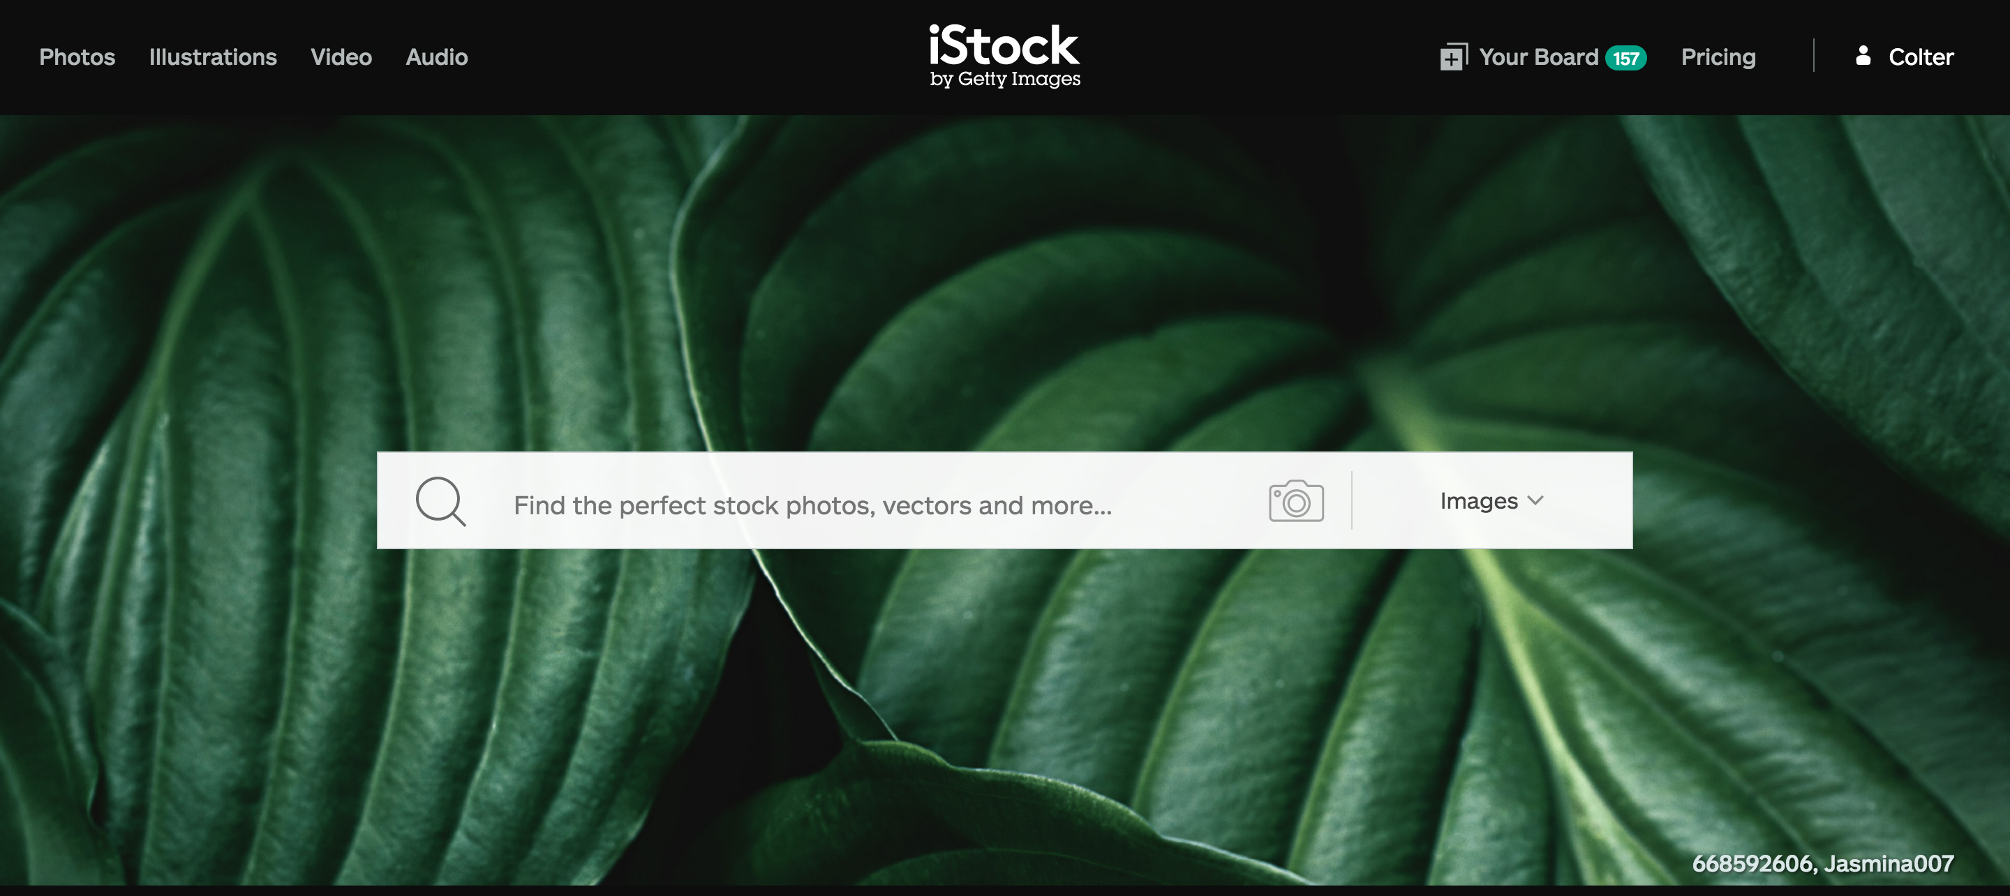
Task: Open search by image camera icon
Action: 1296,500
